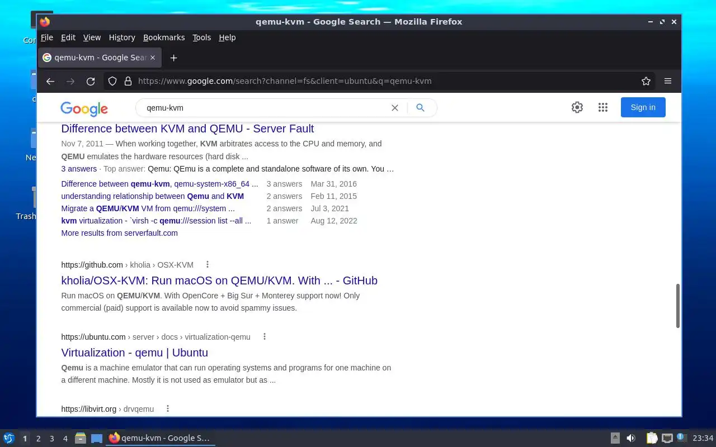The image size is (716, 447).
Task: Open the volume control in the tray
Action: click(x=630, y=438)
